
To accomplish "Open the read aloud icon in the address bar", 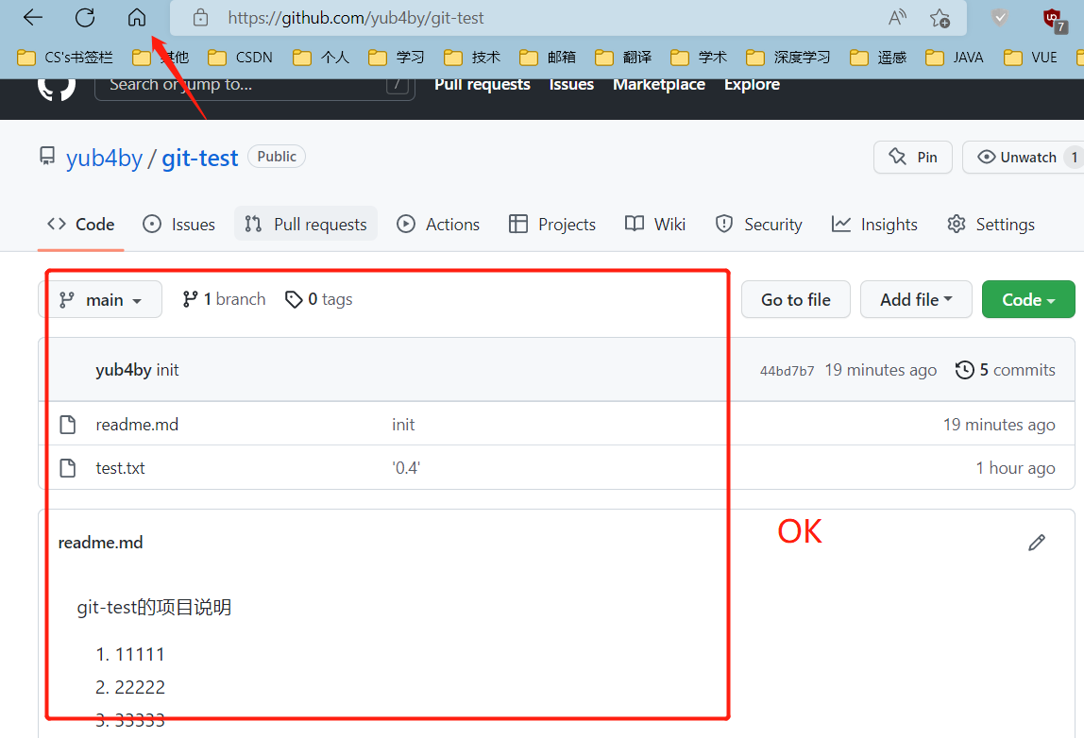I will coord(897,17).
